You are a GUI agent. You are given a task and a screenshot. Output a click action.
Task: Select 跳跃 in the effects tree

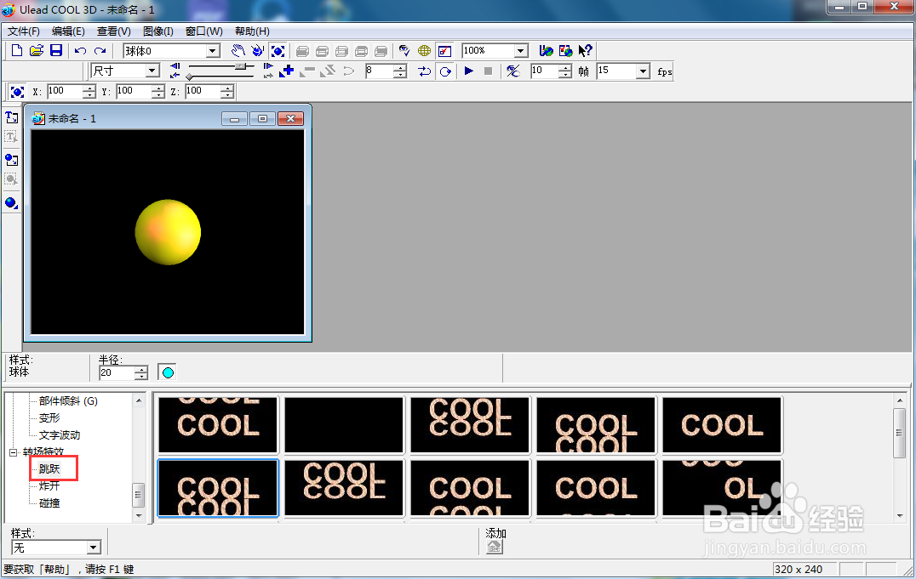click(x=49, y=468)
